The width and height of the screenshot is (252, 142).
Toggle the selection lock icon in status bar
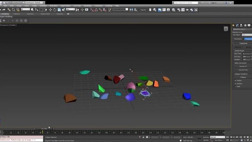[x=143, y=137]
